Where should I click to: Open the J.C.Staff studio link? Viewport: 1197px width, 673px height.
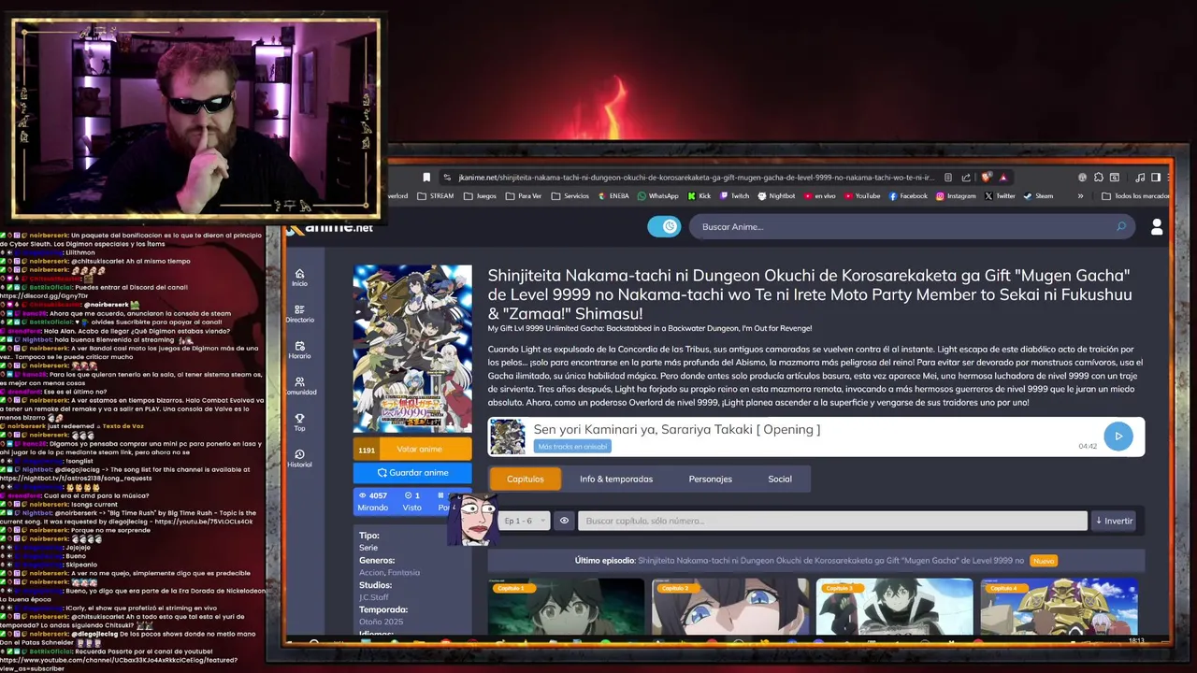click(374, 596)
